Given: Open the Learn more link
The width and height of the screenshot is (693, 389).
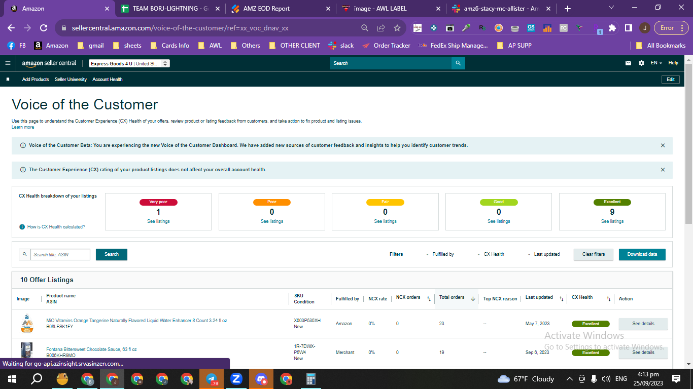Looking at the screenshot, I should pos(23,127).
